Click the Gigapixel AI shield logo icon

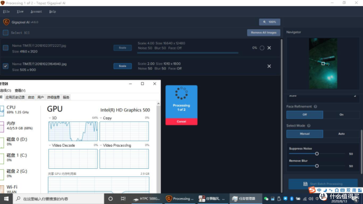click(x=6, y=22)
